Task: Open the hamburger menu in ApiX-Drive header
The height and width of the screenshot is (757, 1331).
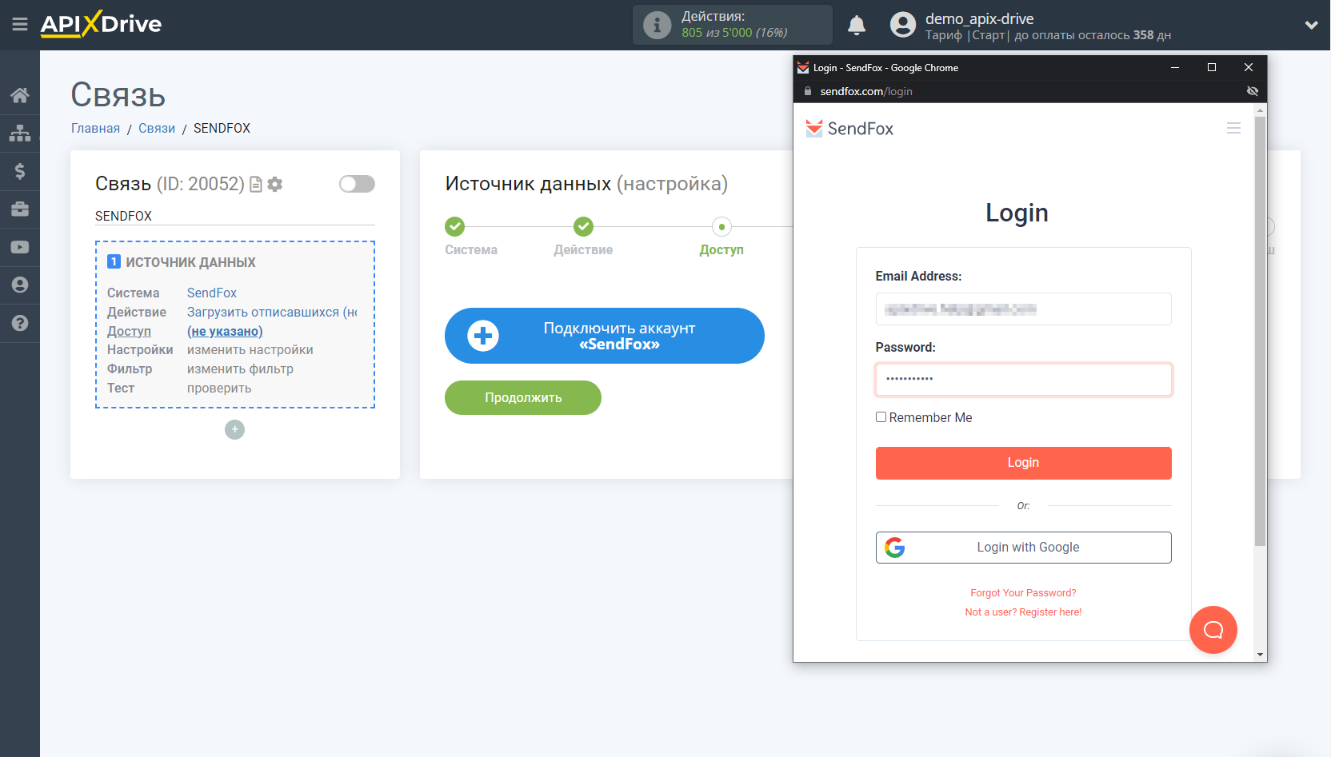Action: click(20, 25)
